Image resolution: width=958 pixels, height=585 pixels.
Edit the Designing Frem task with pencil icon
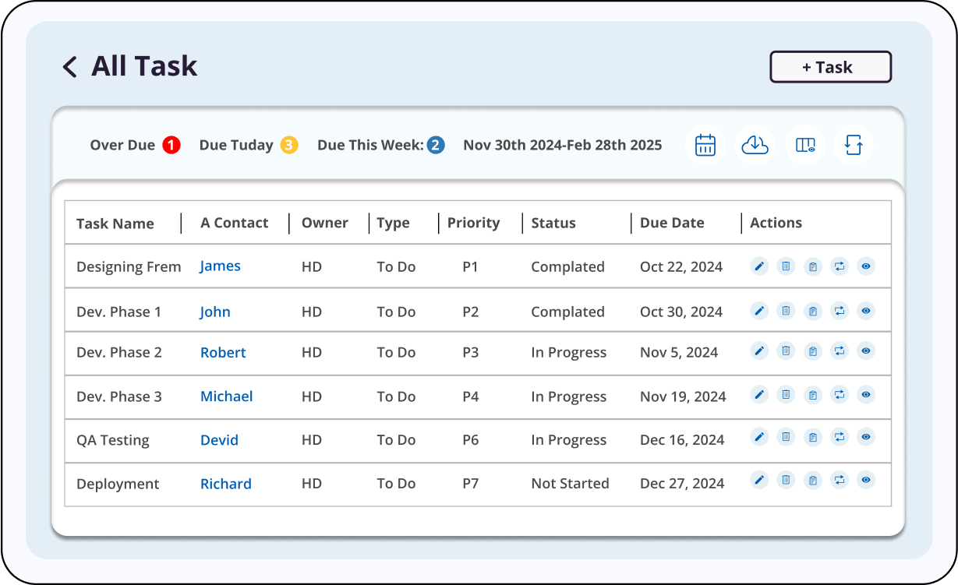click(x=759, y=266)
